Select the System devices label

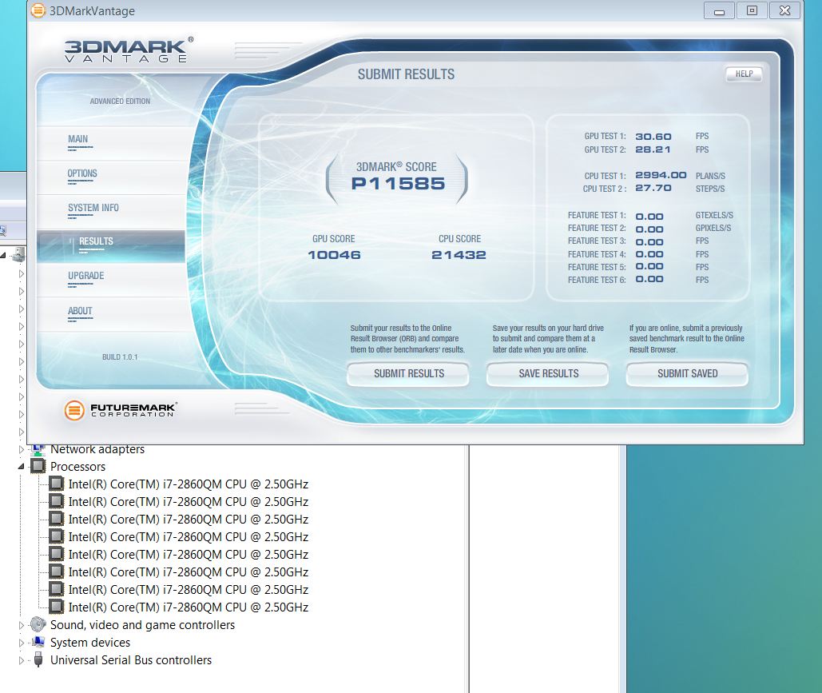90,643
